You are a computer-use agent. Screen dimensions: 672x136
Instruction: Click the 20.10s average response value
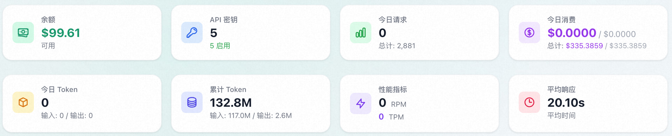566,103
